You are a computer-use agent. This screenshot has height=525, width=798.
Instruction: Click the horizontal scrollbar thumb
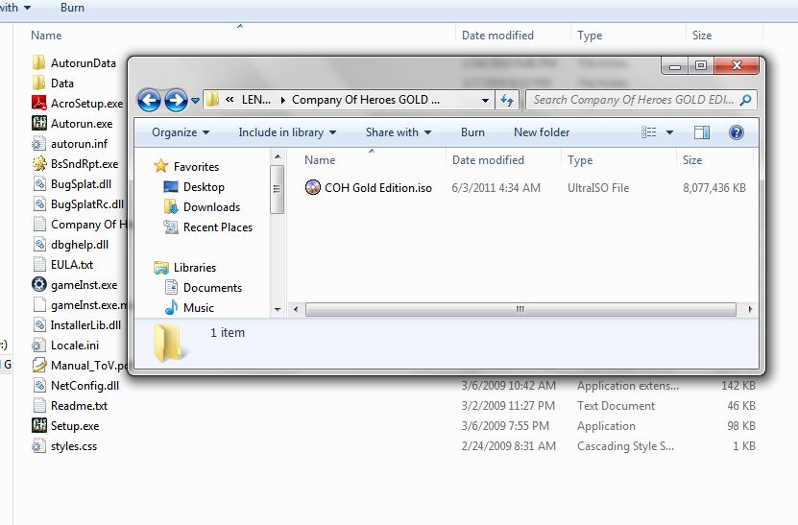click(520, 309)
